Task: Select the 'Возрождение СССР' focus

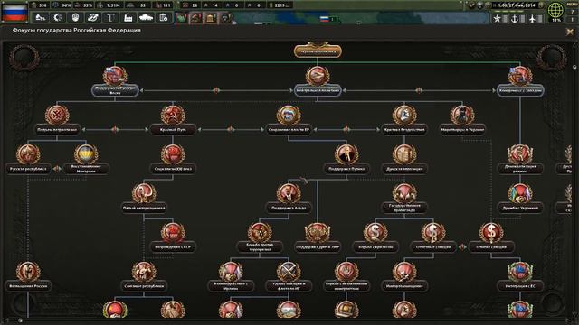Action: [x=173, y=237]
